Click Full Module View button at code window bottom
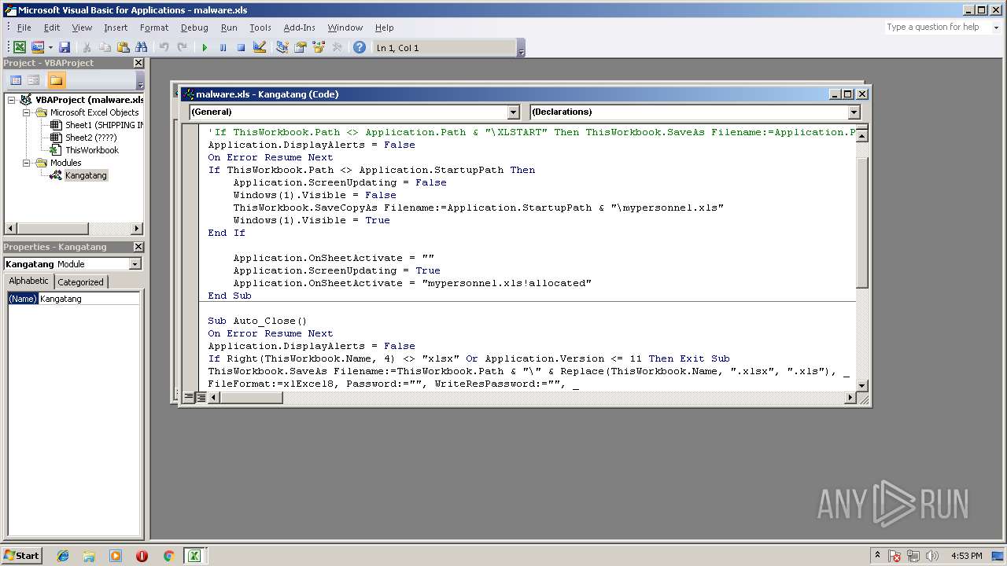The width and height of the screenshot is (1007, 566). click(201, 398)
